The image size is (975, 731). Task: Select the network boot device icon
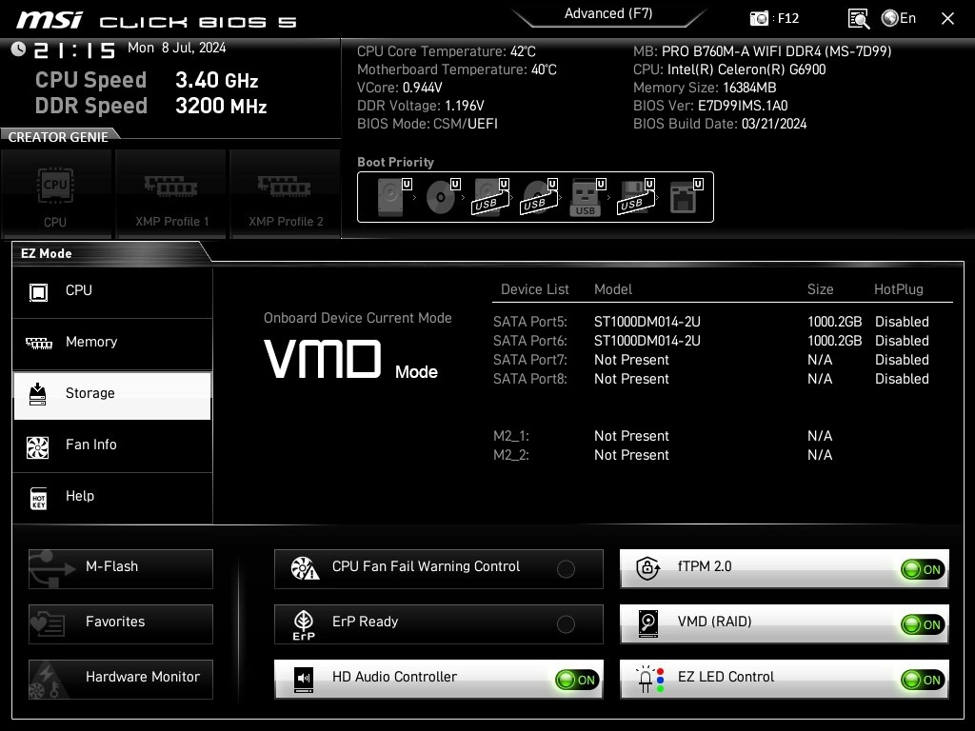(x=686, y=197)
